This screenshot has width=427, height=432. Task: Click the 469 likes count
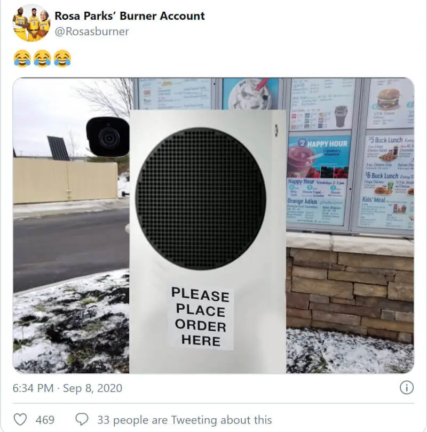pyautogui.click(x=45, y=420)
